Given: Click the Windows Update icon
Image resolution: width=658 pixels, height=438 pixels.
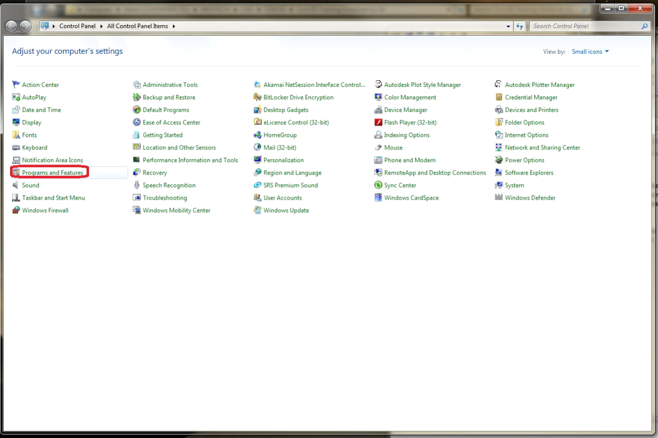Looking at the screenshot, I should pyautogui.click(x=257, y=210).
